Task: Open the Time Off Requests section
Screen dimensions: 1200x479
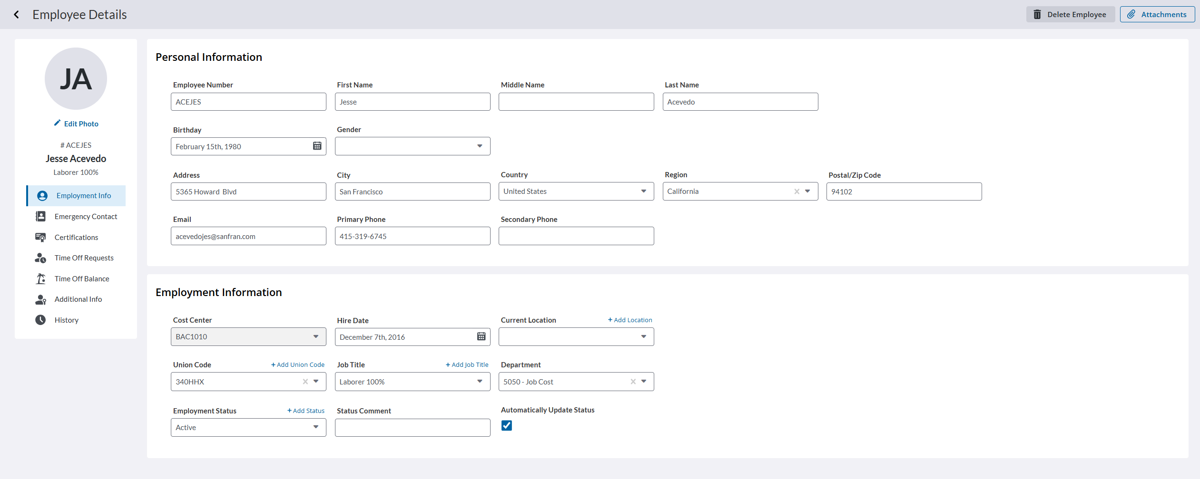Action: click(76, 258)
